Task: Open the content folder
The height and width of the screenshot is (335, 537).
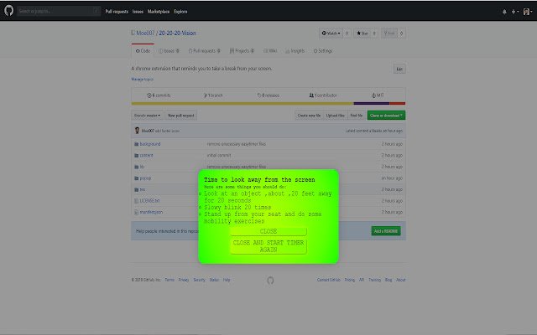Action: [146, 156]
